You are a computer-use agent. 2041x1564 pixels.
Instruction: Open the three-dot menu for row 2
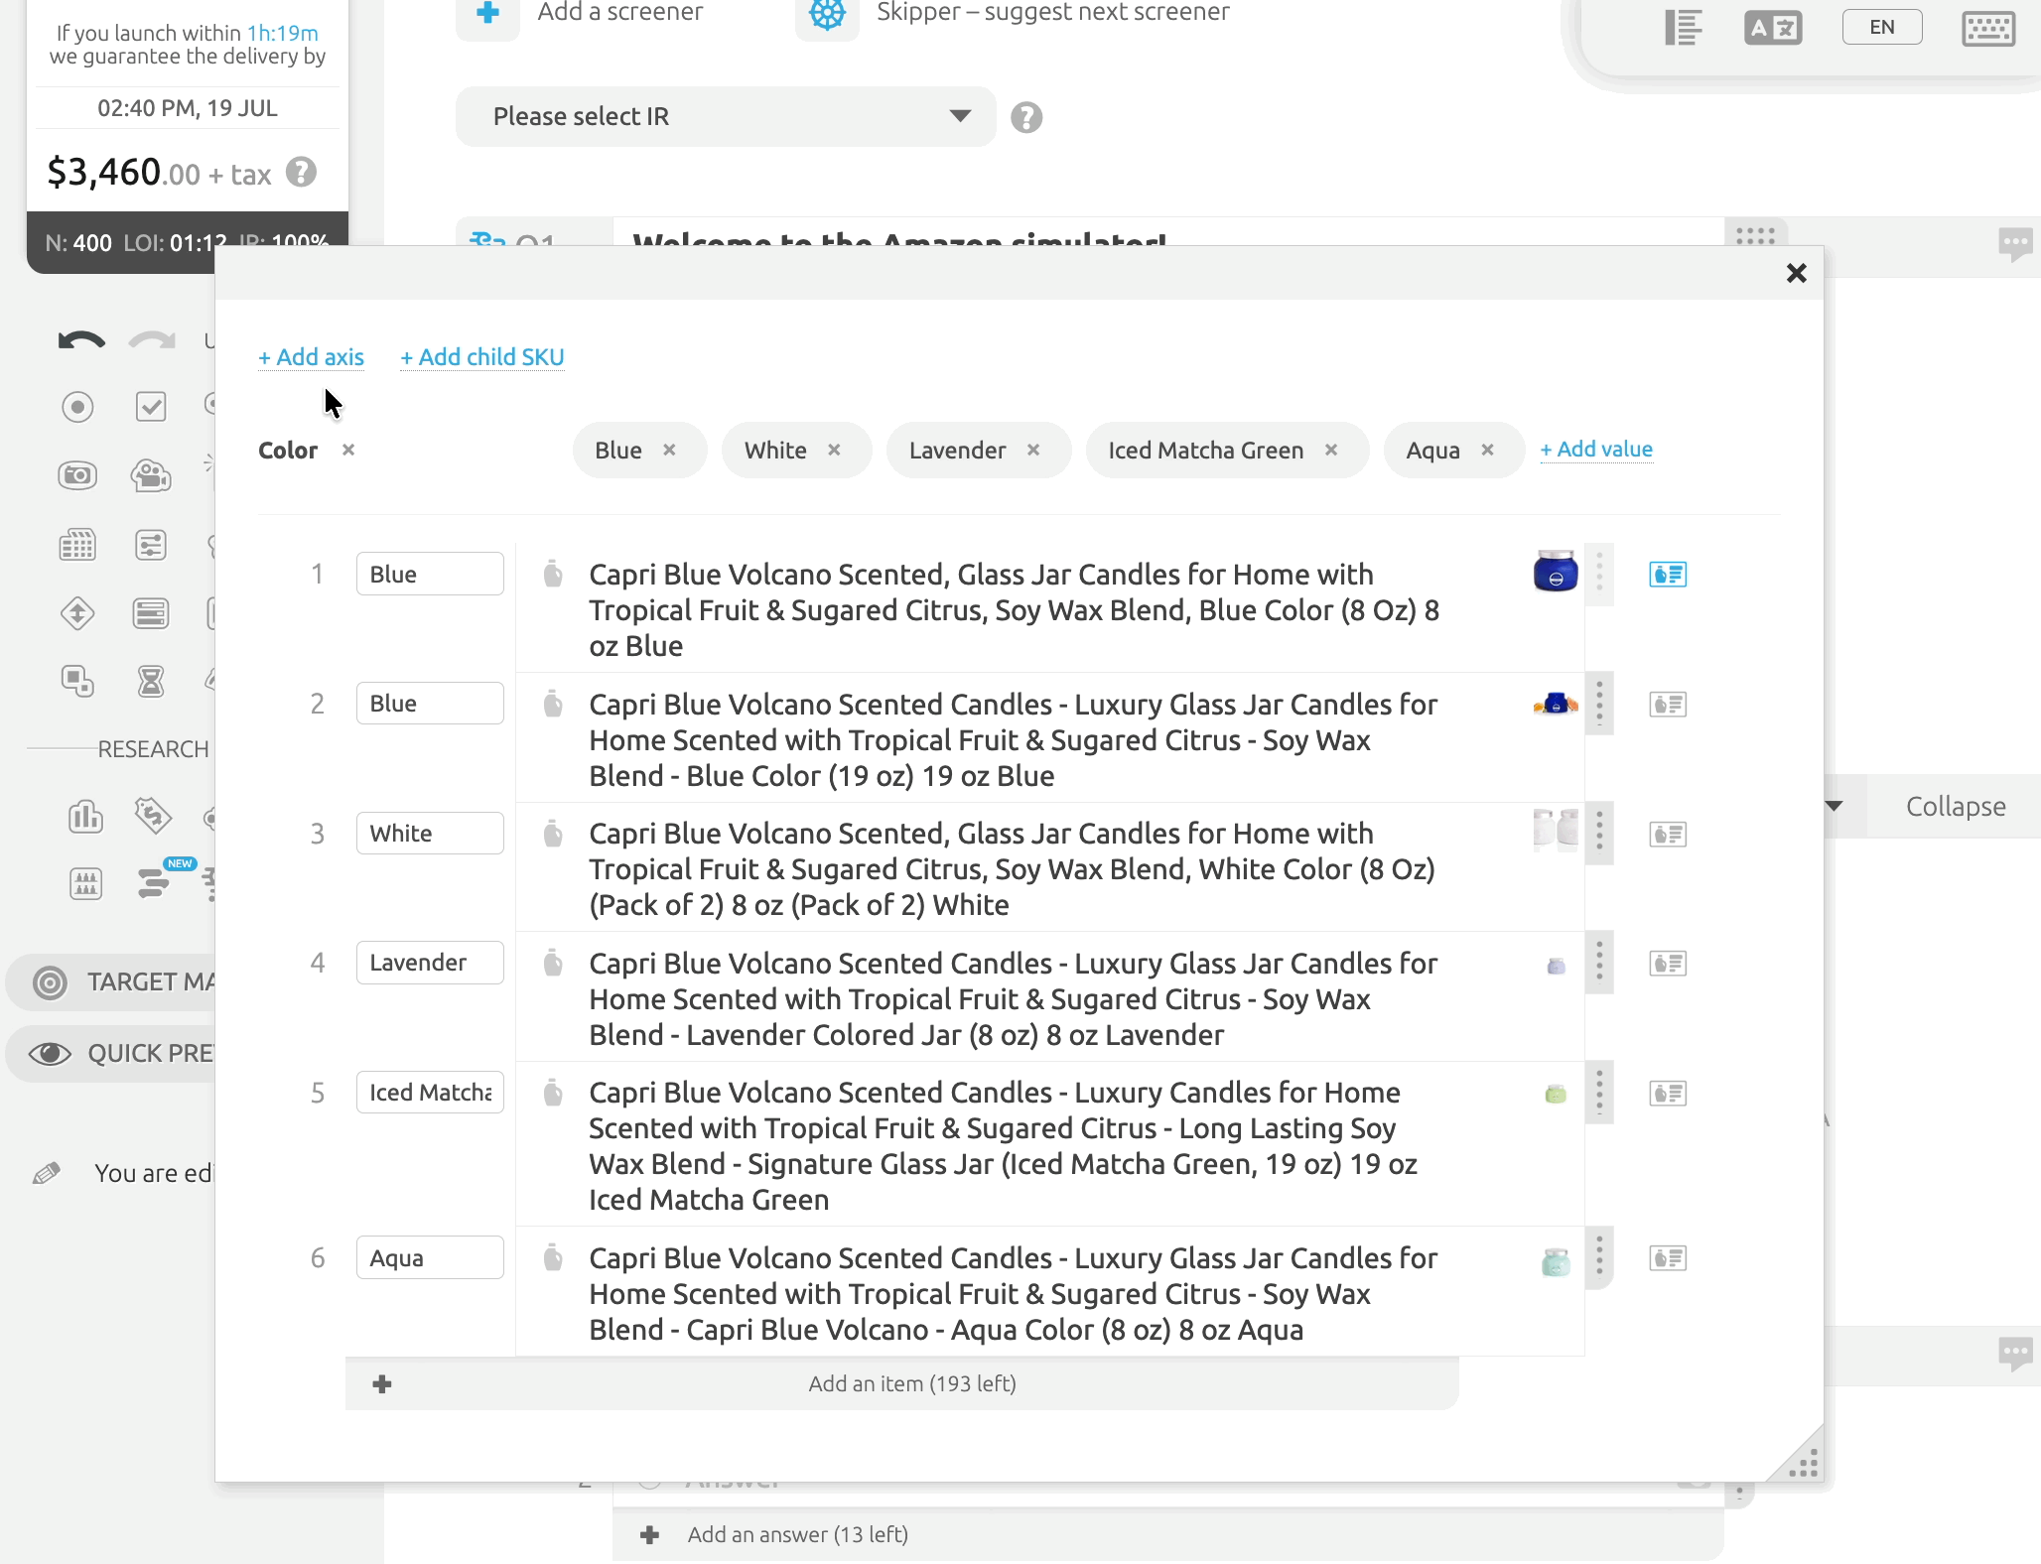pos(1599,704)
